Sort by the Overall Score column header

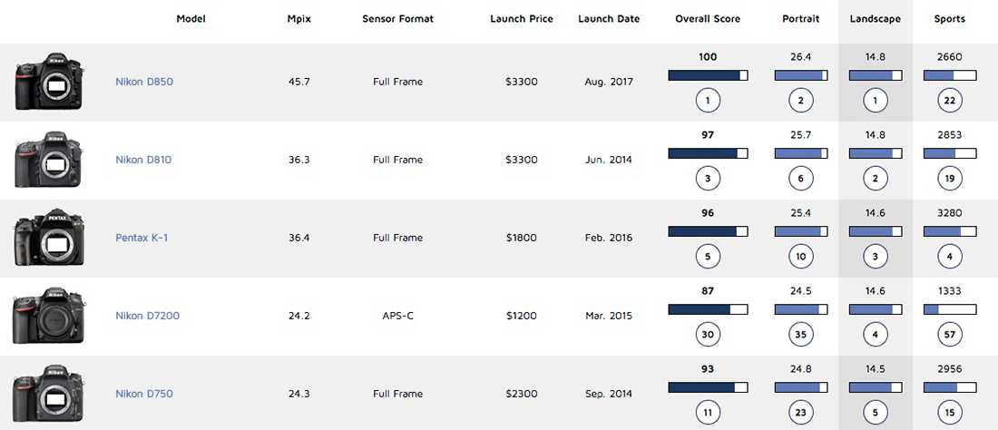point(708,19)
